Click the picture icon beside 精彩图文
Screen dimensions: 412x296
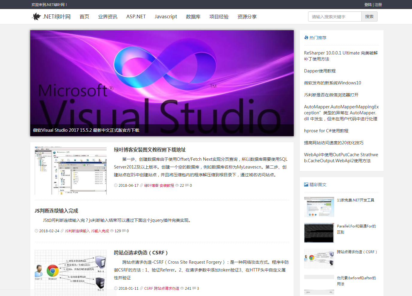point(306,185)
